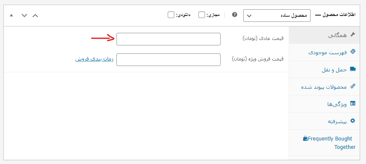Click the inventory tag icon beside فهرست موجودی

[353, 52]
